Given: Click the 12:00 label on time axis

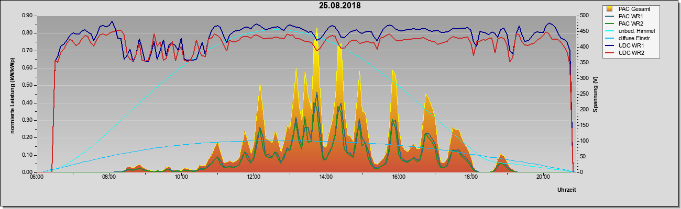Looking at the screenshot, I should tap(254, 177).
